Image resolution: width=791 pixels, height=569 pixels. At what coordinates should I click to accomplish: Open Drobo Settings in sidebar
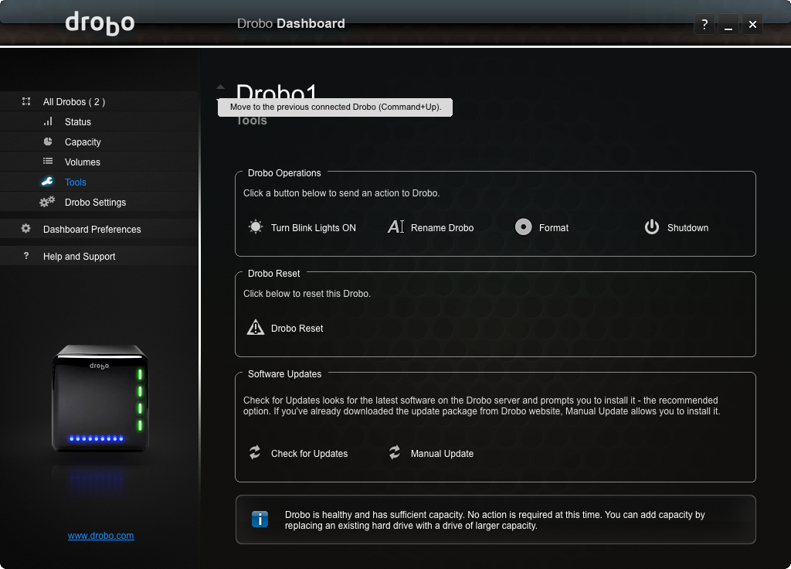95,203
